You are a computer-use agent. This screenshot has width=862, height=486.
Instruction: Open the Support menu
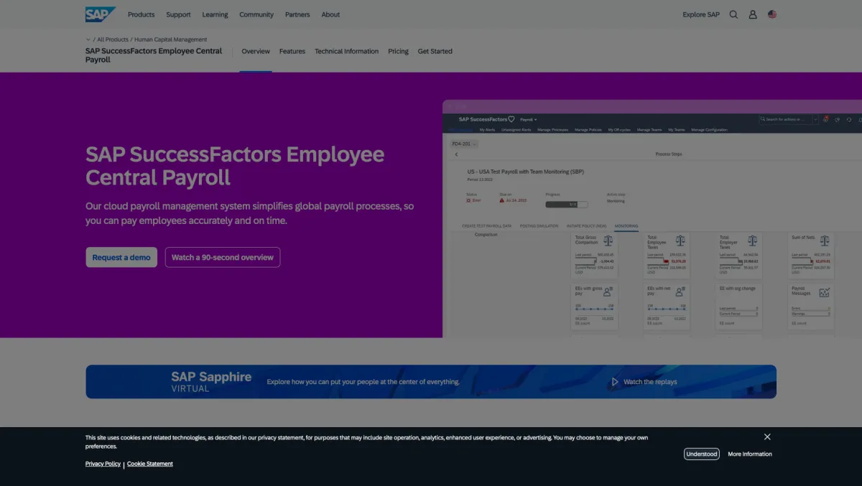[178, 14]
